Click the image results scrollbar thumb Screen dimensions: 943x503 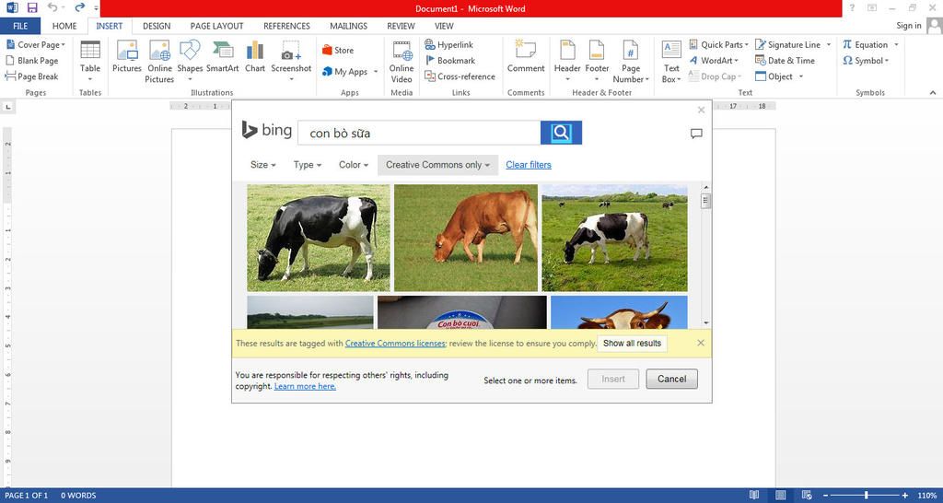706,202
